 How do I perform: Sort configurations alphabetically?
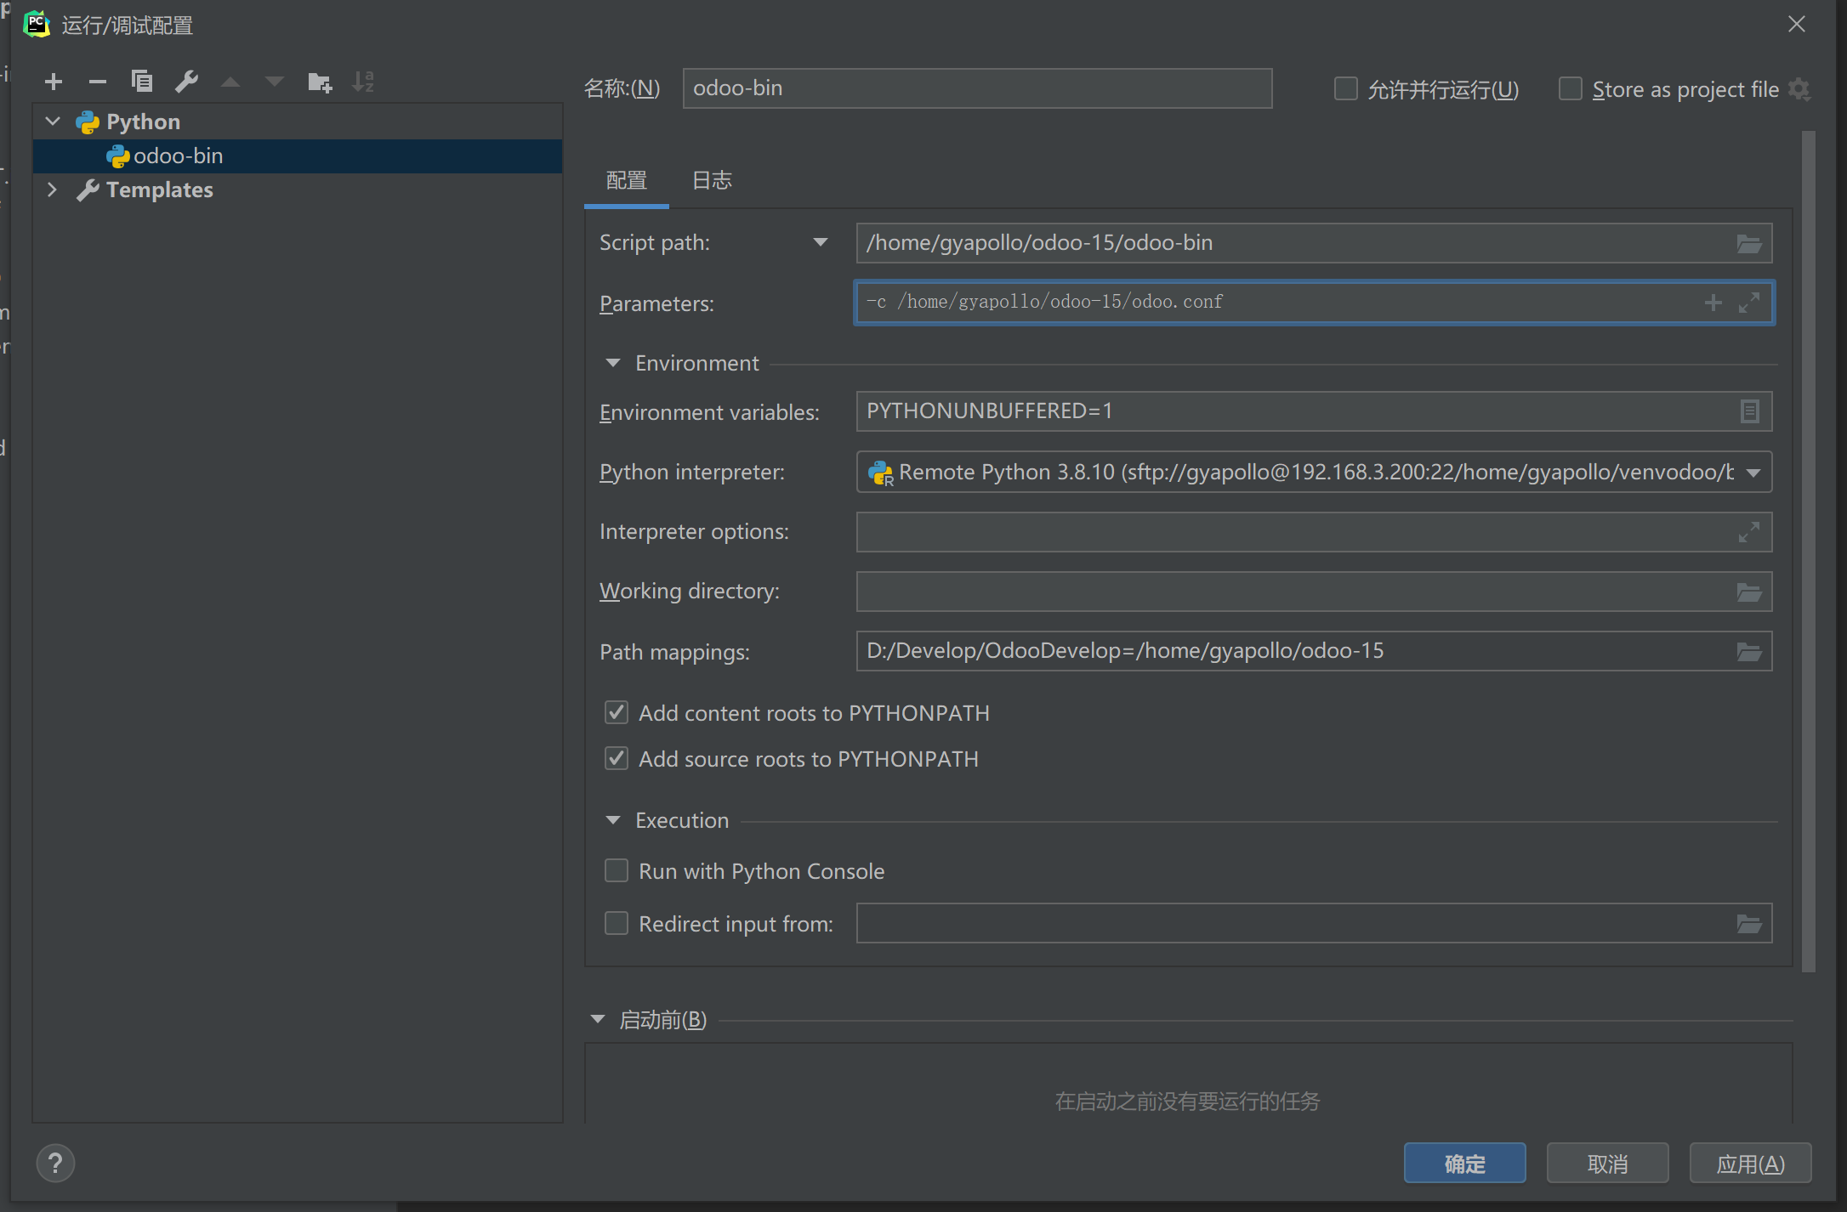[364, 82]
